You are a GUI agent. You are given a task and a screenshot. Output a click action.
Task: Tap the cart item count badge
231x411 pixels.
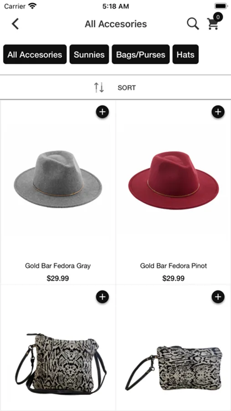(218, 17)
